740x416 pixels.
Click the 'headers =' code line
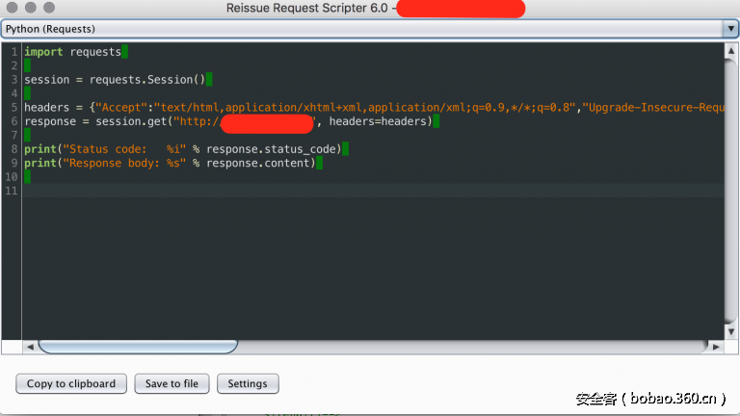[374, 108]
